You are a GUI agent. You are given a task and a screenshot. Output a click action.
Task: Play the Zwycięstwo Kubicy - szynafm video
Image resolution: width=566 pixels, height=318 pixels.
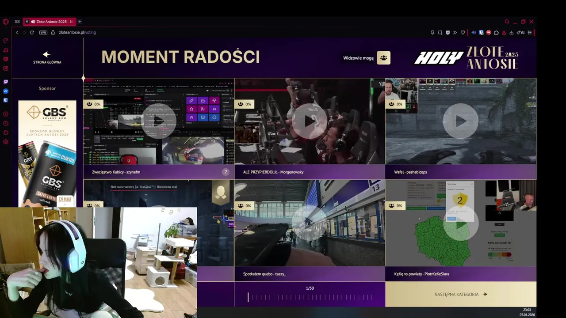[x=158, y=121]
